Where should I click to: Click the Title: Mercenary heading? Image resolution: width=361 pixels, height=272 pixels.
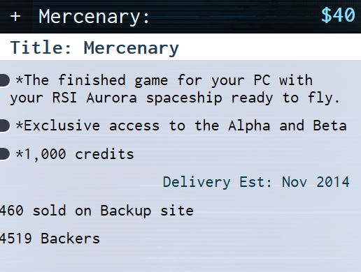[94, 48]
